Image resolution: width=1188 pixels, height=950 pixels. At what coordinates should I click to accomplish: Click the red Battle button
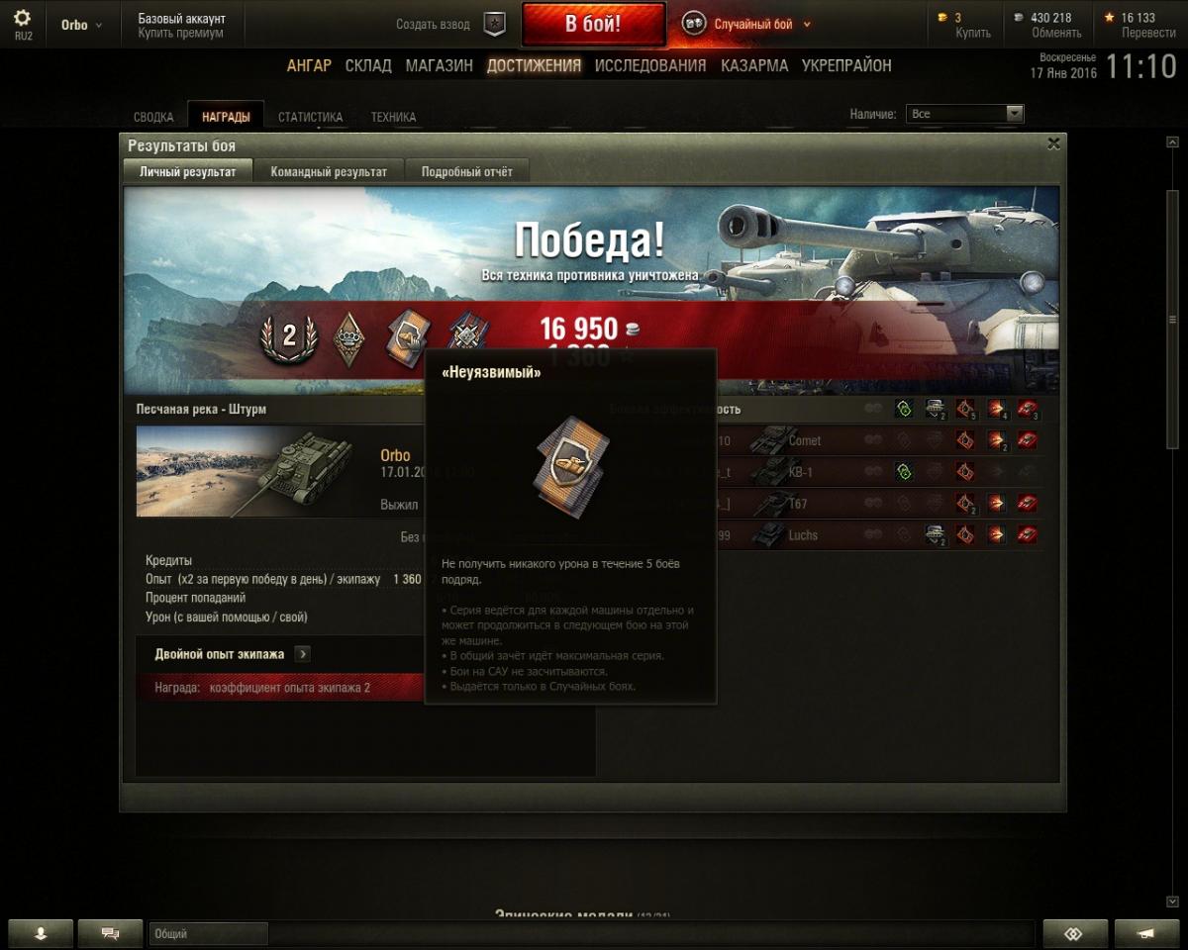(x=593, y=25)
